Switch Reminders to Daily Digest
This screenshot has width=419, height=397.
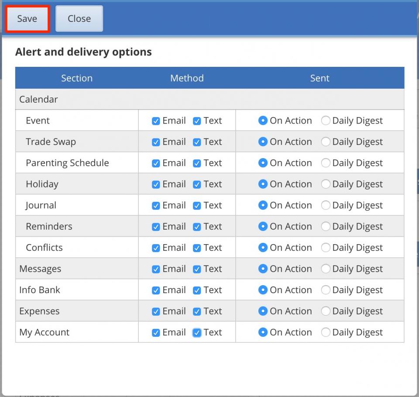pos(326,226)
